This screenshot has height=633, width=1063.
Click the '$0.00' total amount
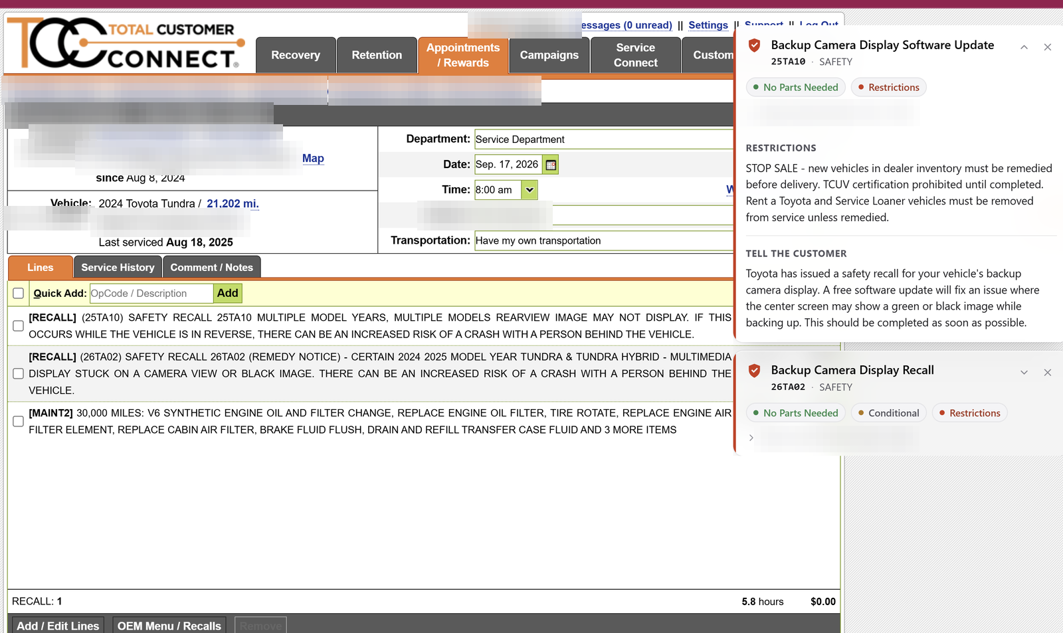coord(823,602)
